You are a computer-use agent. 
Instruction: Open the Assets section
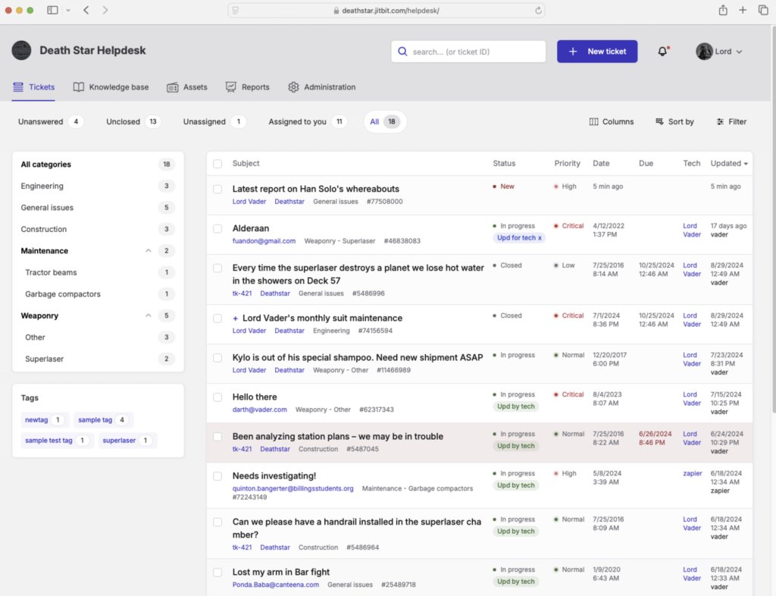(x=187, y=87)
